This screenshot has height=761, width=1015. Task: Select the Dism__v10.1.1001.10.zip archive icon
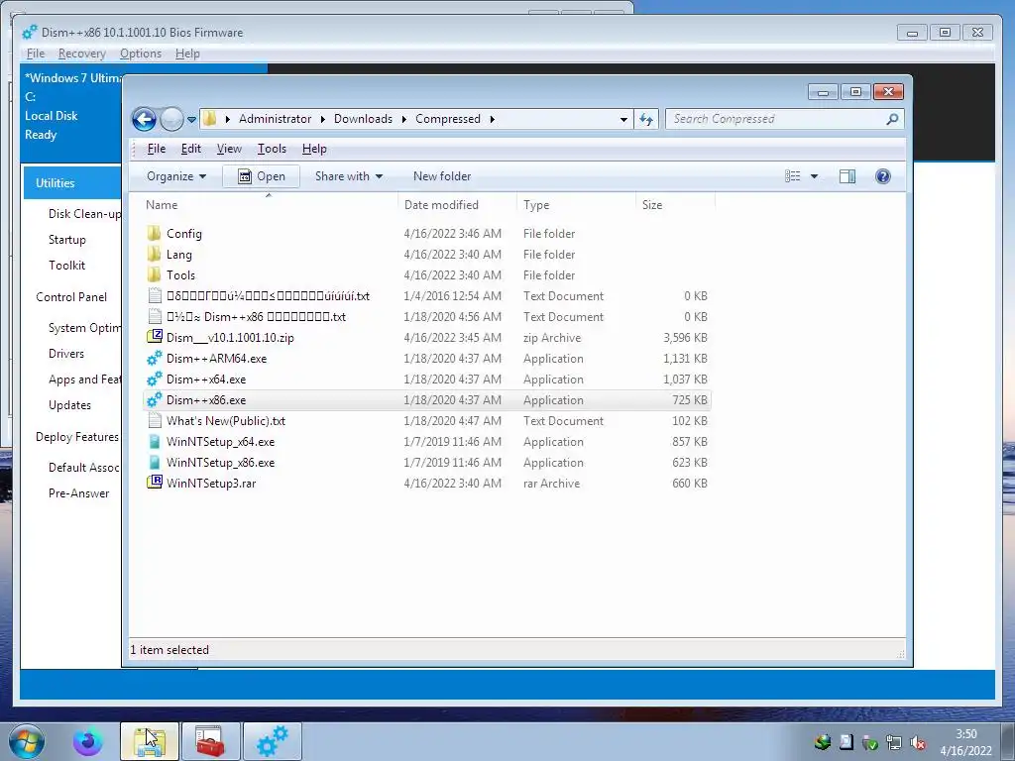click(x=154, y=337)
